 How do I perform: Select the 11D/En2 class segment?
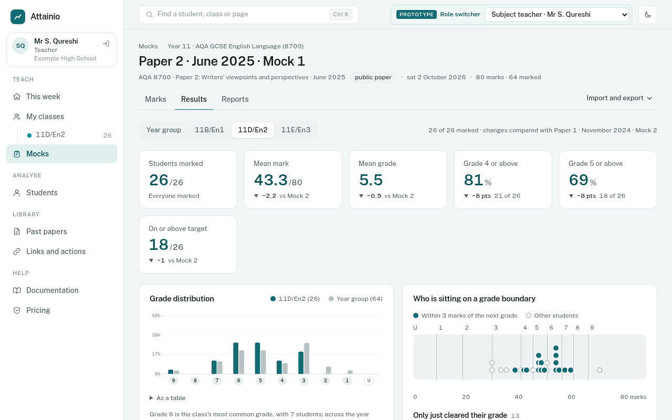pyautogui.click(x=253, y=130)
